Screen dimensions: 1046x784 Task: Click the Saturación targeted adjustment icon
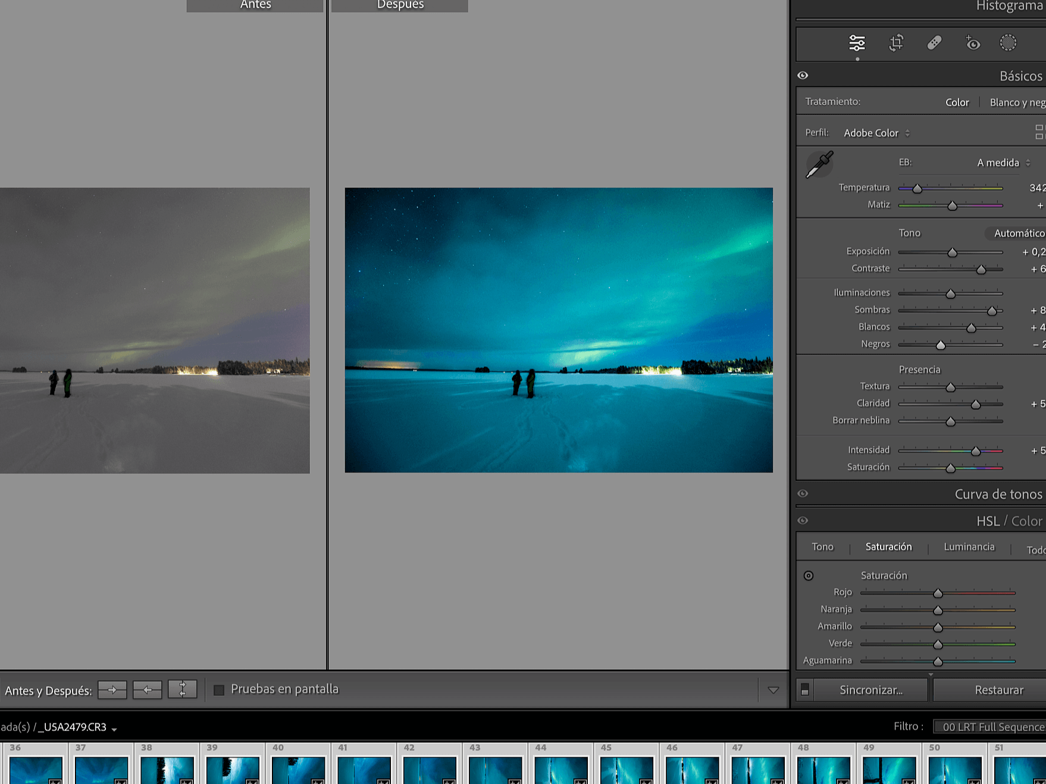point(809,576)
